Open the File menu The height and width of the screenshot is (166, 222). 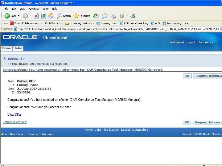(x=6, y=9)
